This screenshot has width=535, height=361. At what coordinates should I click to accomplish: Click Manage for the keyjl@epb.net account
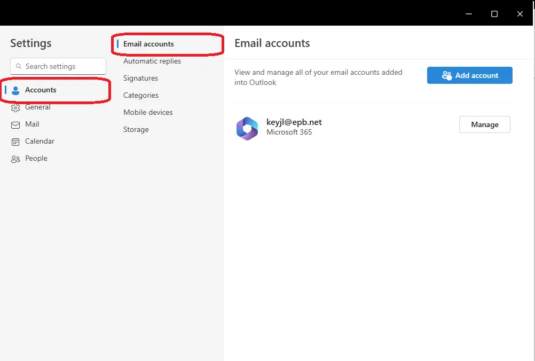coord(484,124)
